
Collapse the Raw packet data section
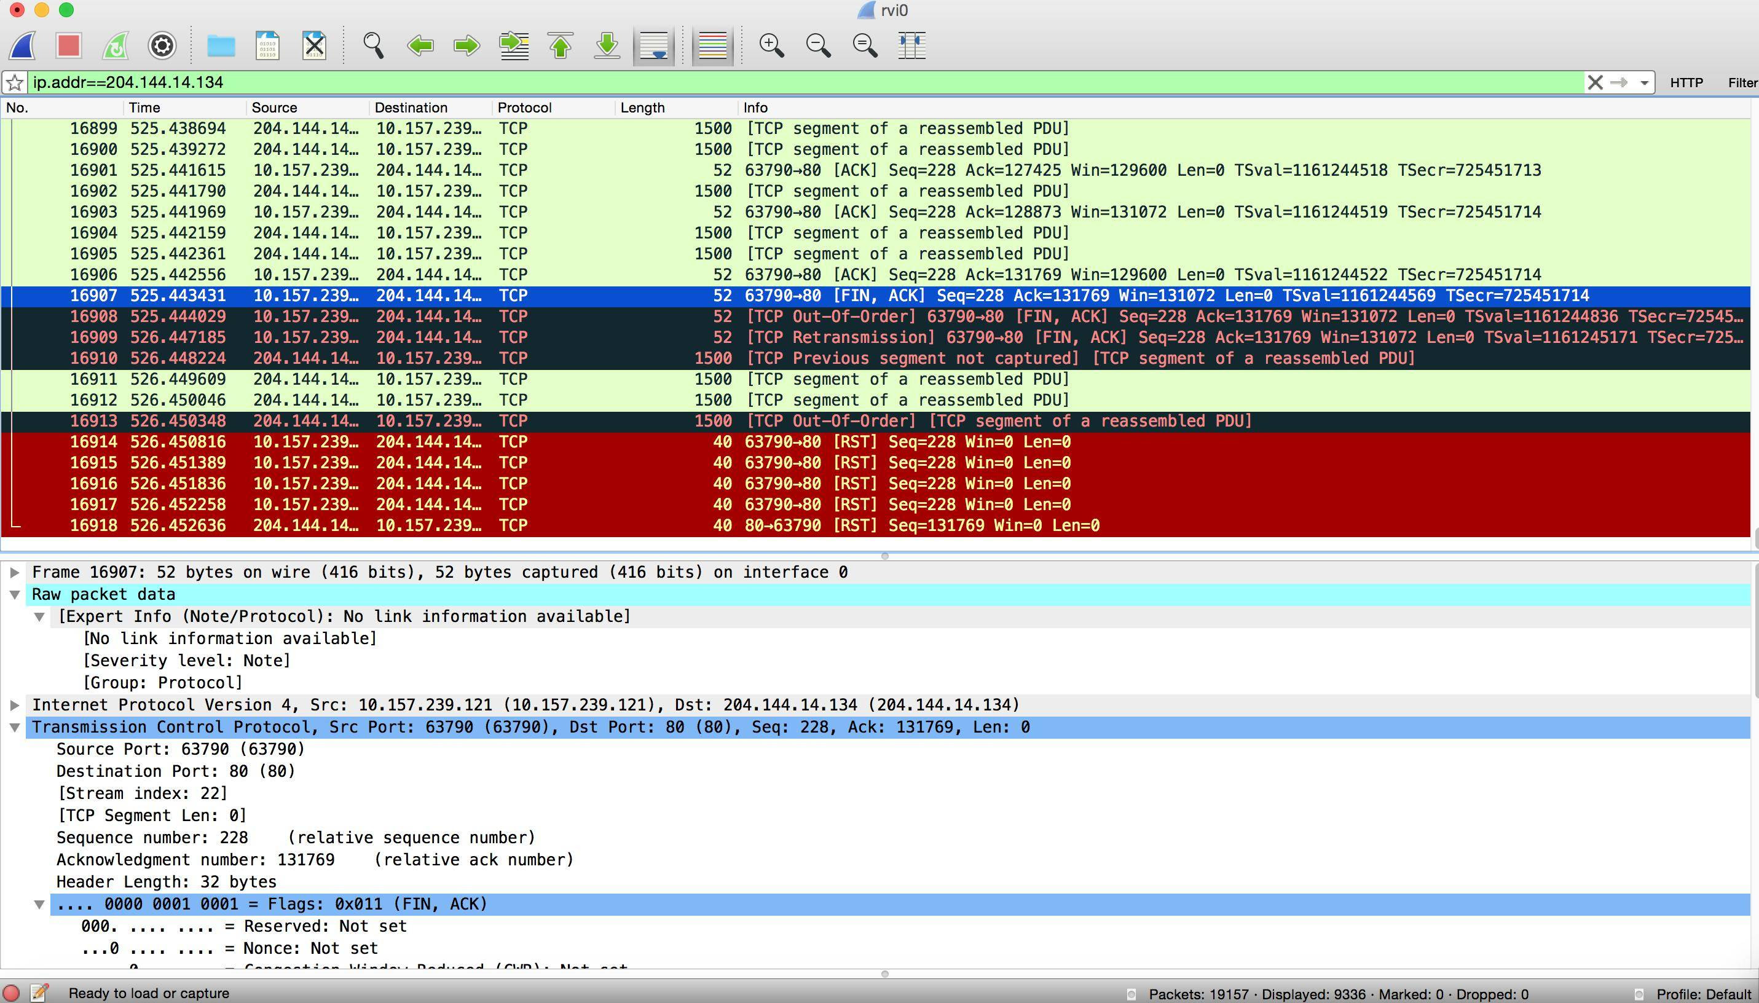point(15,594)
